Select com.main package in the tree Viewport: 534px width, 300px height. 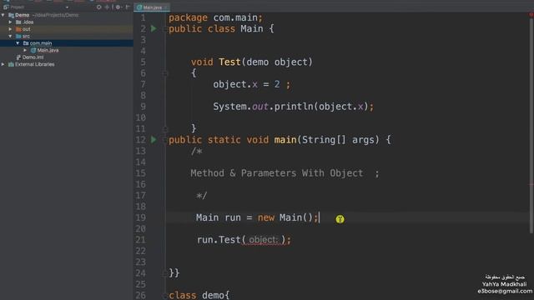(41, 43)
